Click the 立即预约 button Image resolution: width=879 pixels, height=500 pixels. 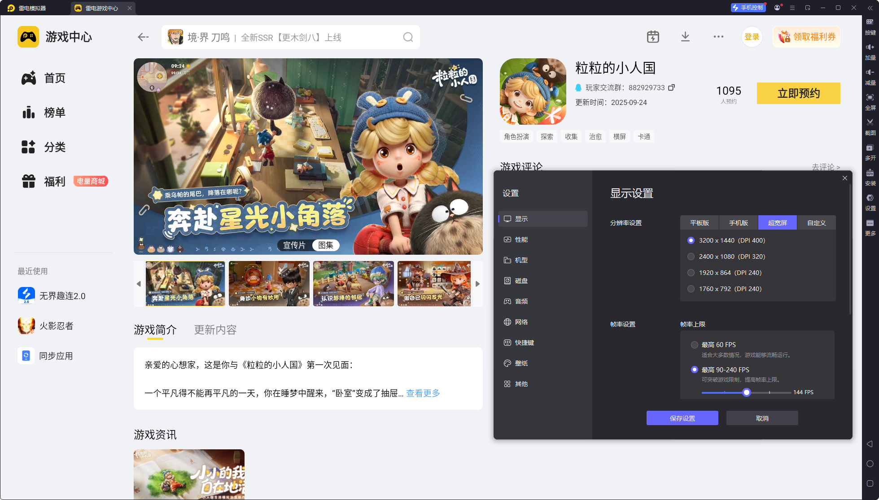point(798,93)
